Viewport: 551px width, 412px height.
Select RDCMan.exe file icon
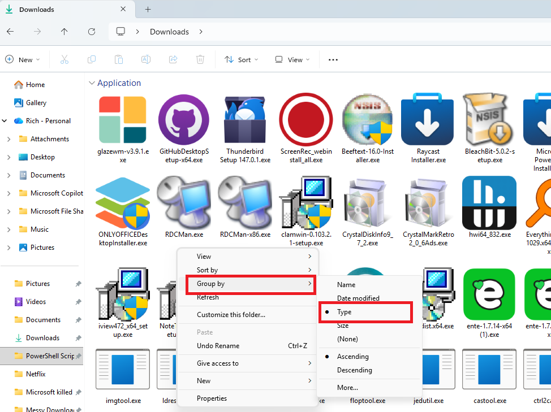point(184,203)
